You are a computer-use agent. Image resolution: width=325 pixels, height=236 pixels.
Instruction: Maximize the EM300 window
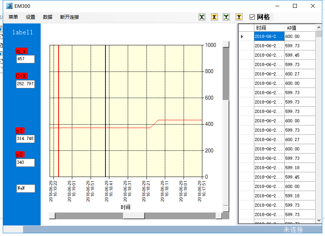click(295, 6)
